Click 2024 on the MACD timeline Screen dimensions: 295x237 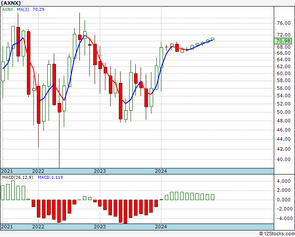point(161,227)
